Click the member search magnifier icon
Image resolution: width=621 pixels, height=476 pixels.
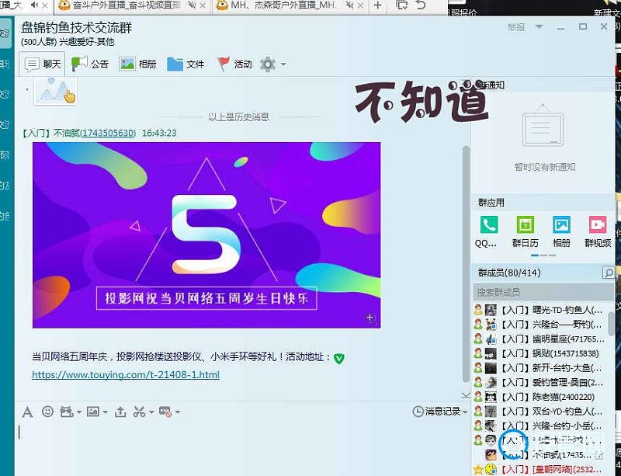pos(608,273)
